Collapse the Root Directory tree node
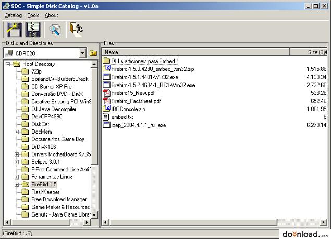This screenshot has width=331, height=239. pyautogui.click(x=8, y=64)
